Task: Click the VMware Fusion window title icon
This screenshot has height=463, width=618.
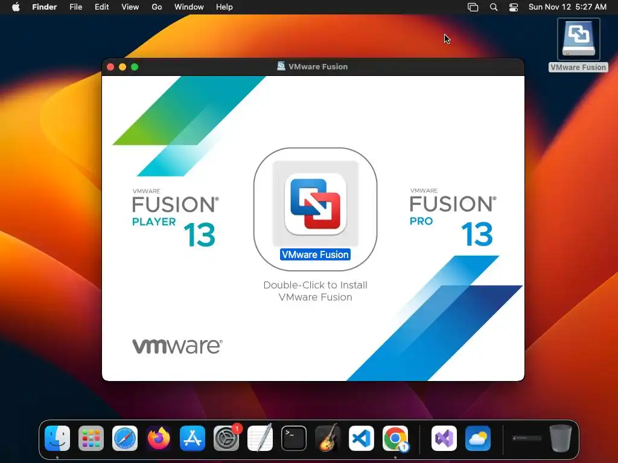Action: pos(281,66)
